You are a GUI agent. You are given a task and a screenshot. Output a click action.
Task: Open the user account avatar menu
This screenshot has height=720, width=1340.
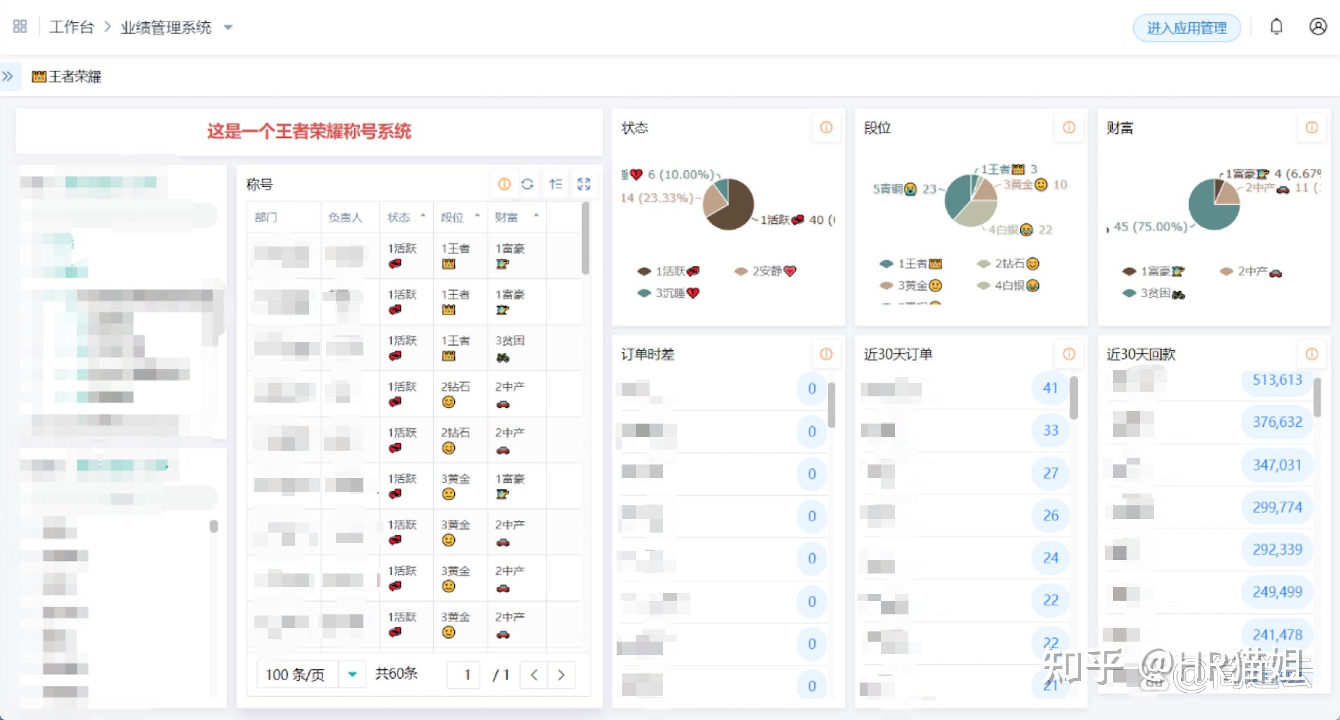1318,26
